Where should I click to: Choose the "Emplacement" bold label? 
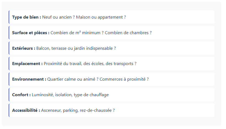coord(27,64)
